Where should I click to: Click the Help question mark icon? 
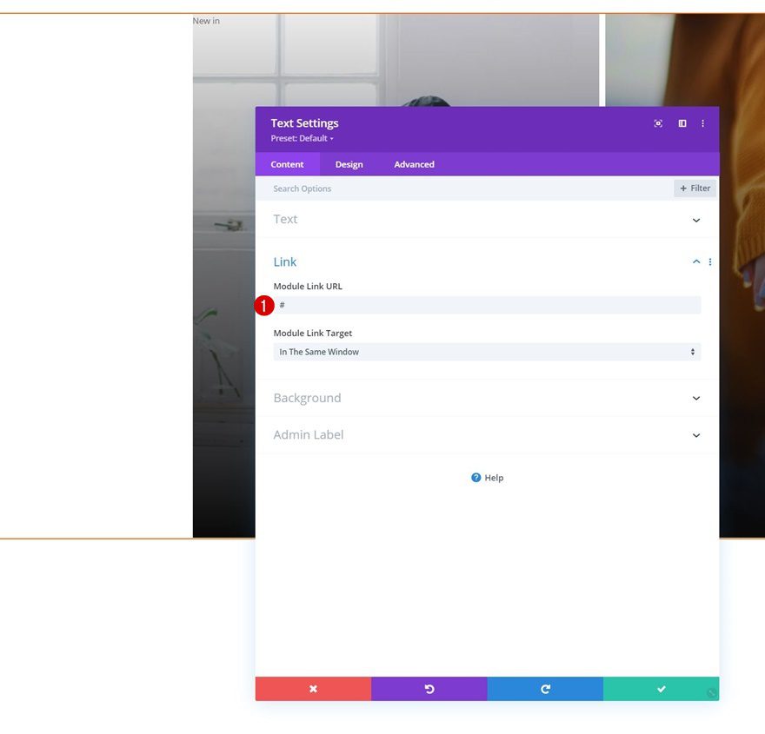tap(476, 477)
